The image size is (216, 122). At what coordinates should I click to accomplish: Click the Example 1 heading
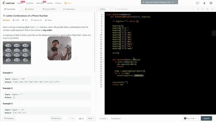point(8,73)
